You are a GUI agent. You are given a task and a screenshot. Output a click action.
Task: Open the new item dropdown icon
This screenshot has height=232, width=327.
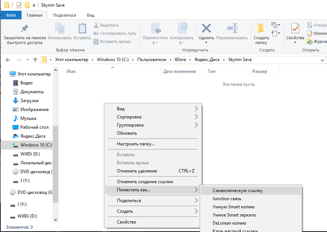coord(275,25)
